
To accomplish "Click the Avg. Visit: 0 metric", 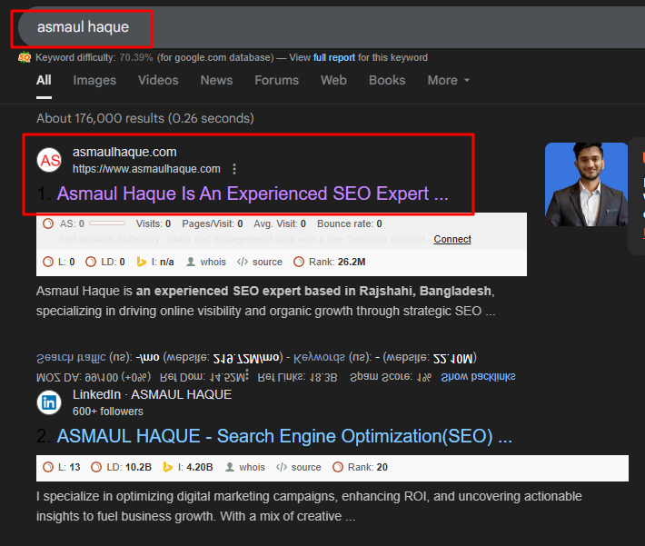I will tap(280, 223).
